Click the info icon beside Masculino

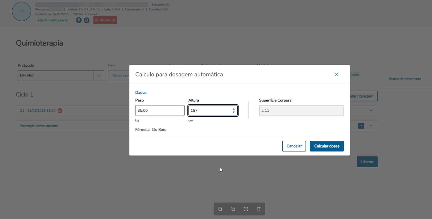[x=168, y=5]
